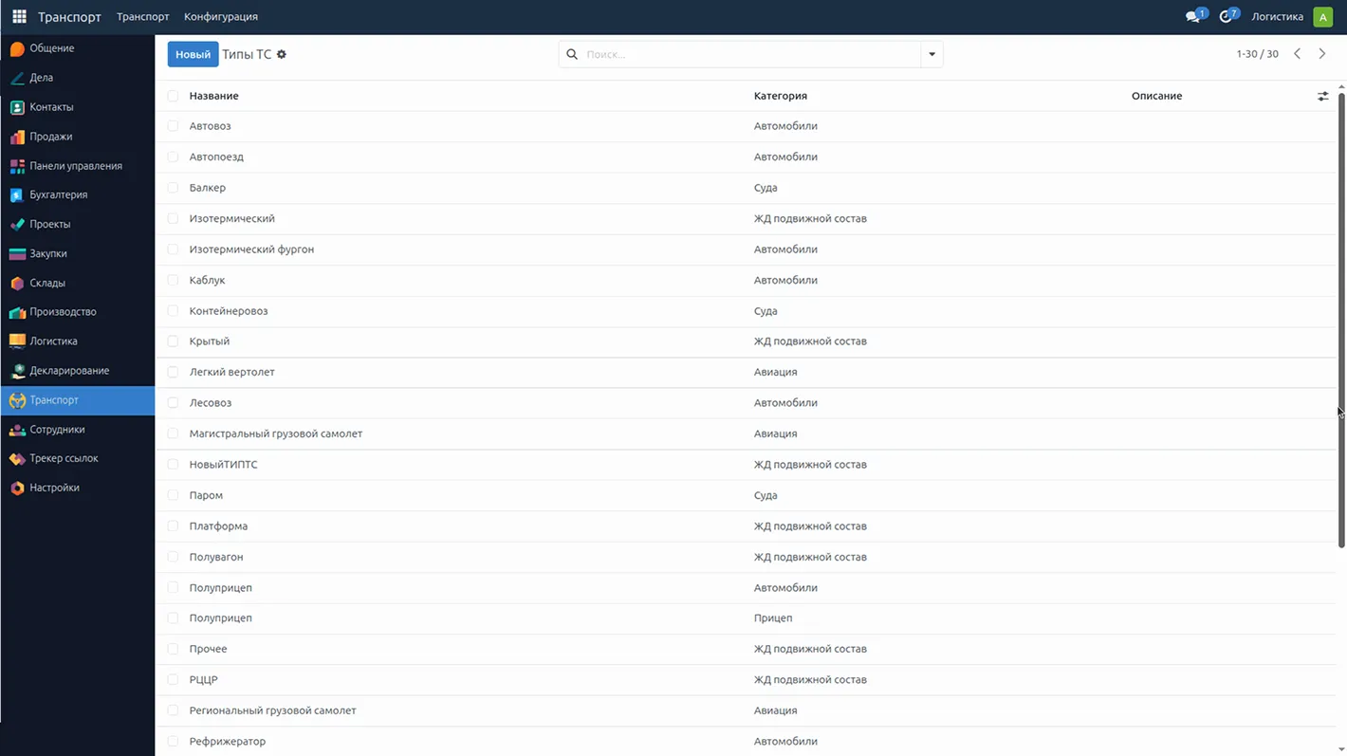The height and width of the screenshot is (756, 1347).
Task: Open the Конфигурация top menu
Action: coord(221,17)
